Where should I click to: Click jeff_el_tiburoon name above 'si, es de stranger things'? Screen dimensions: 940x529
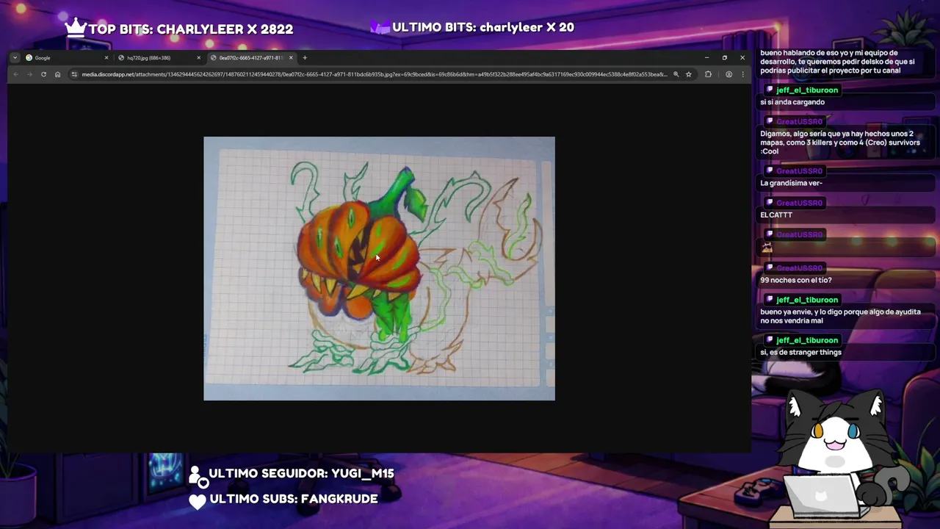(806, 340)
